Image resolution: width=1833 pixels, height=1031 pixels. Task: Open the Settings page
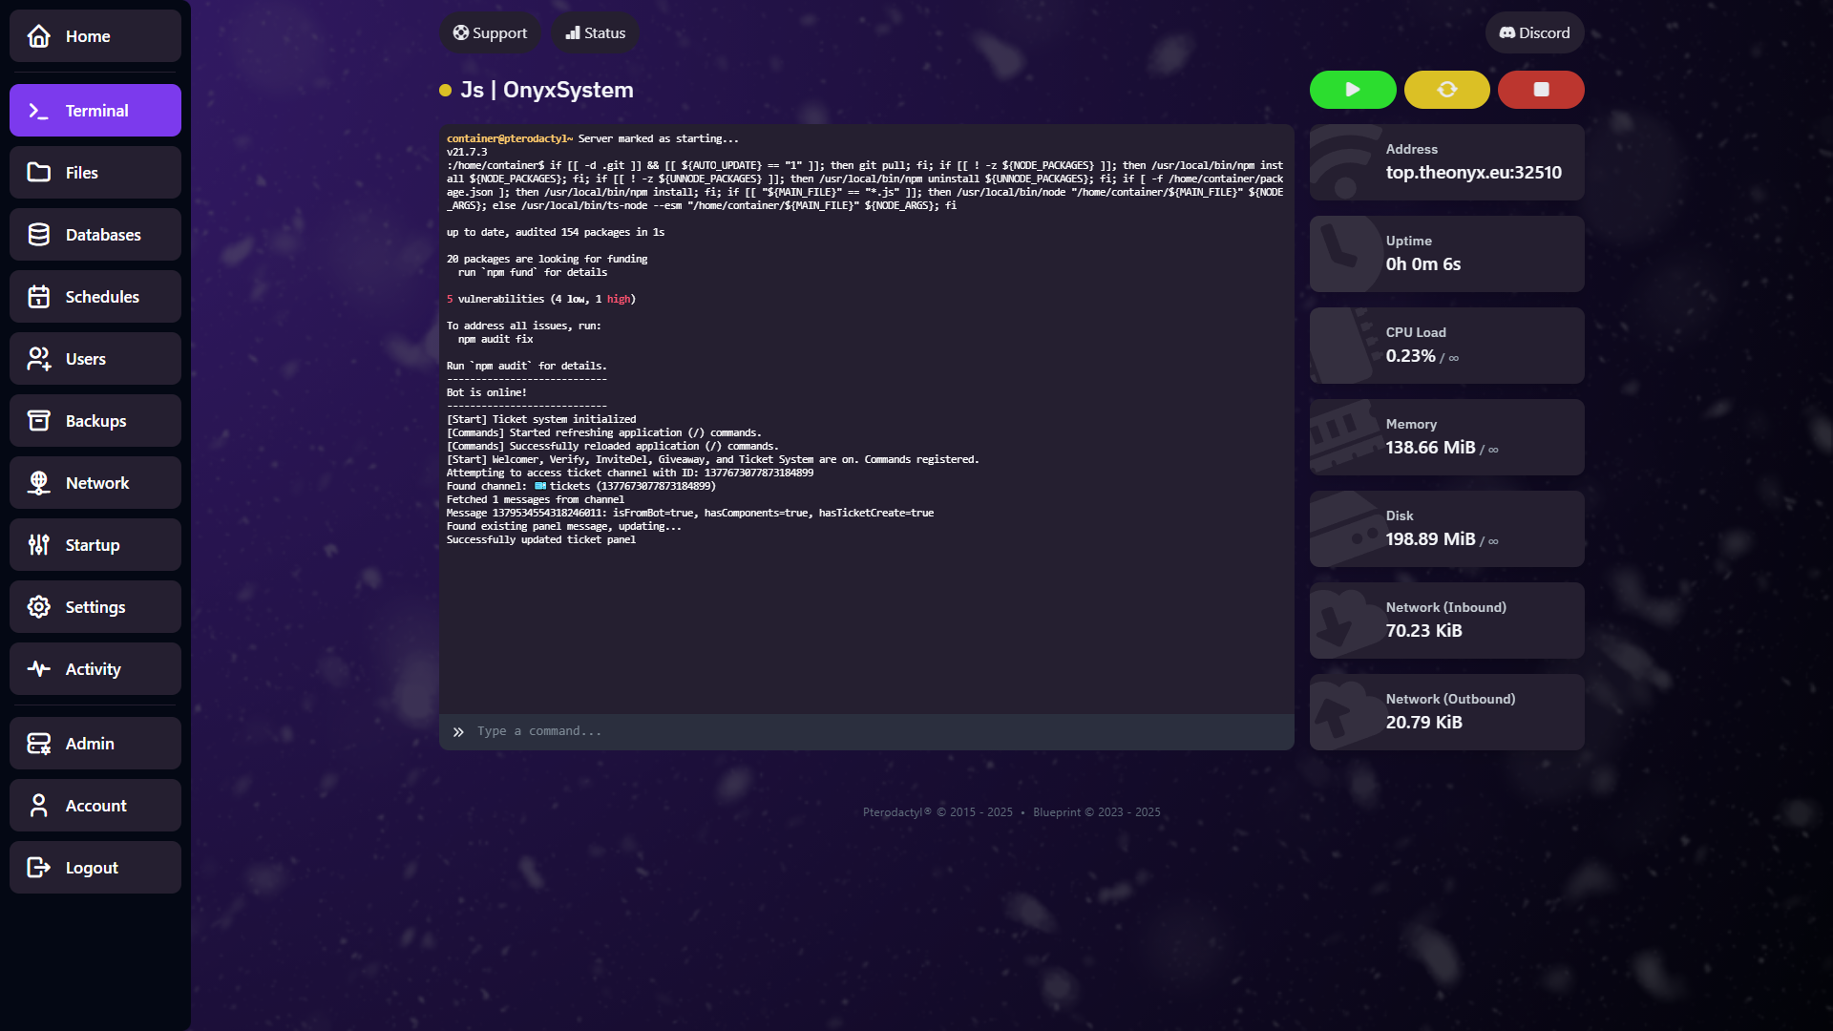point(95,607)
